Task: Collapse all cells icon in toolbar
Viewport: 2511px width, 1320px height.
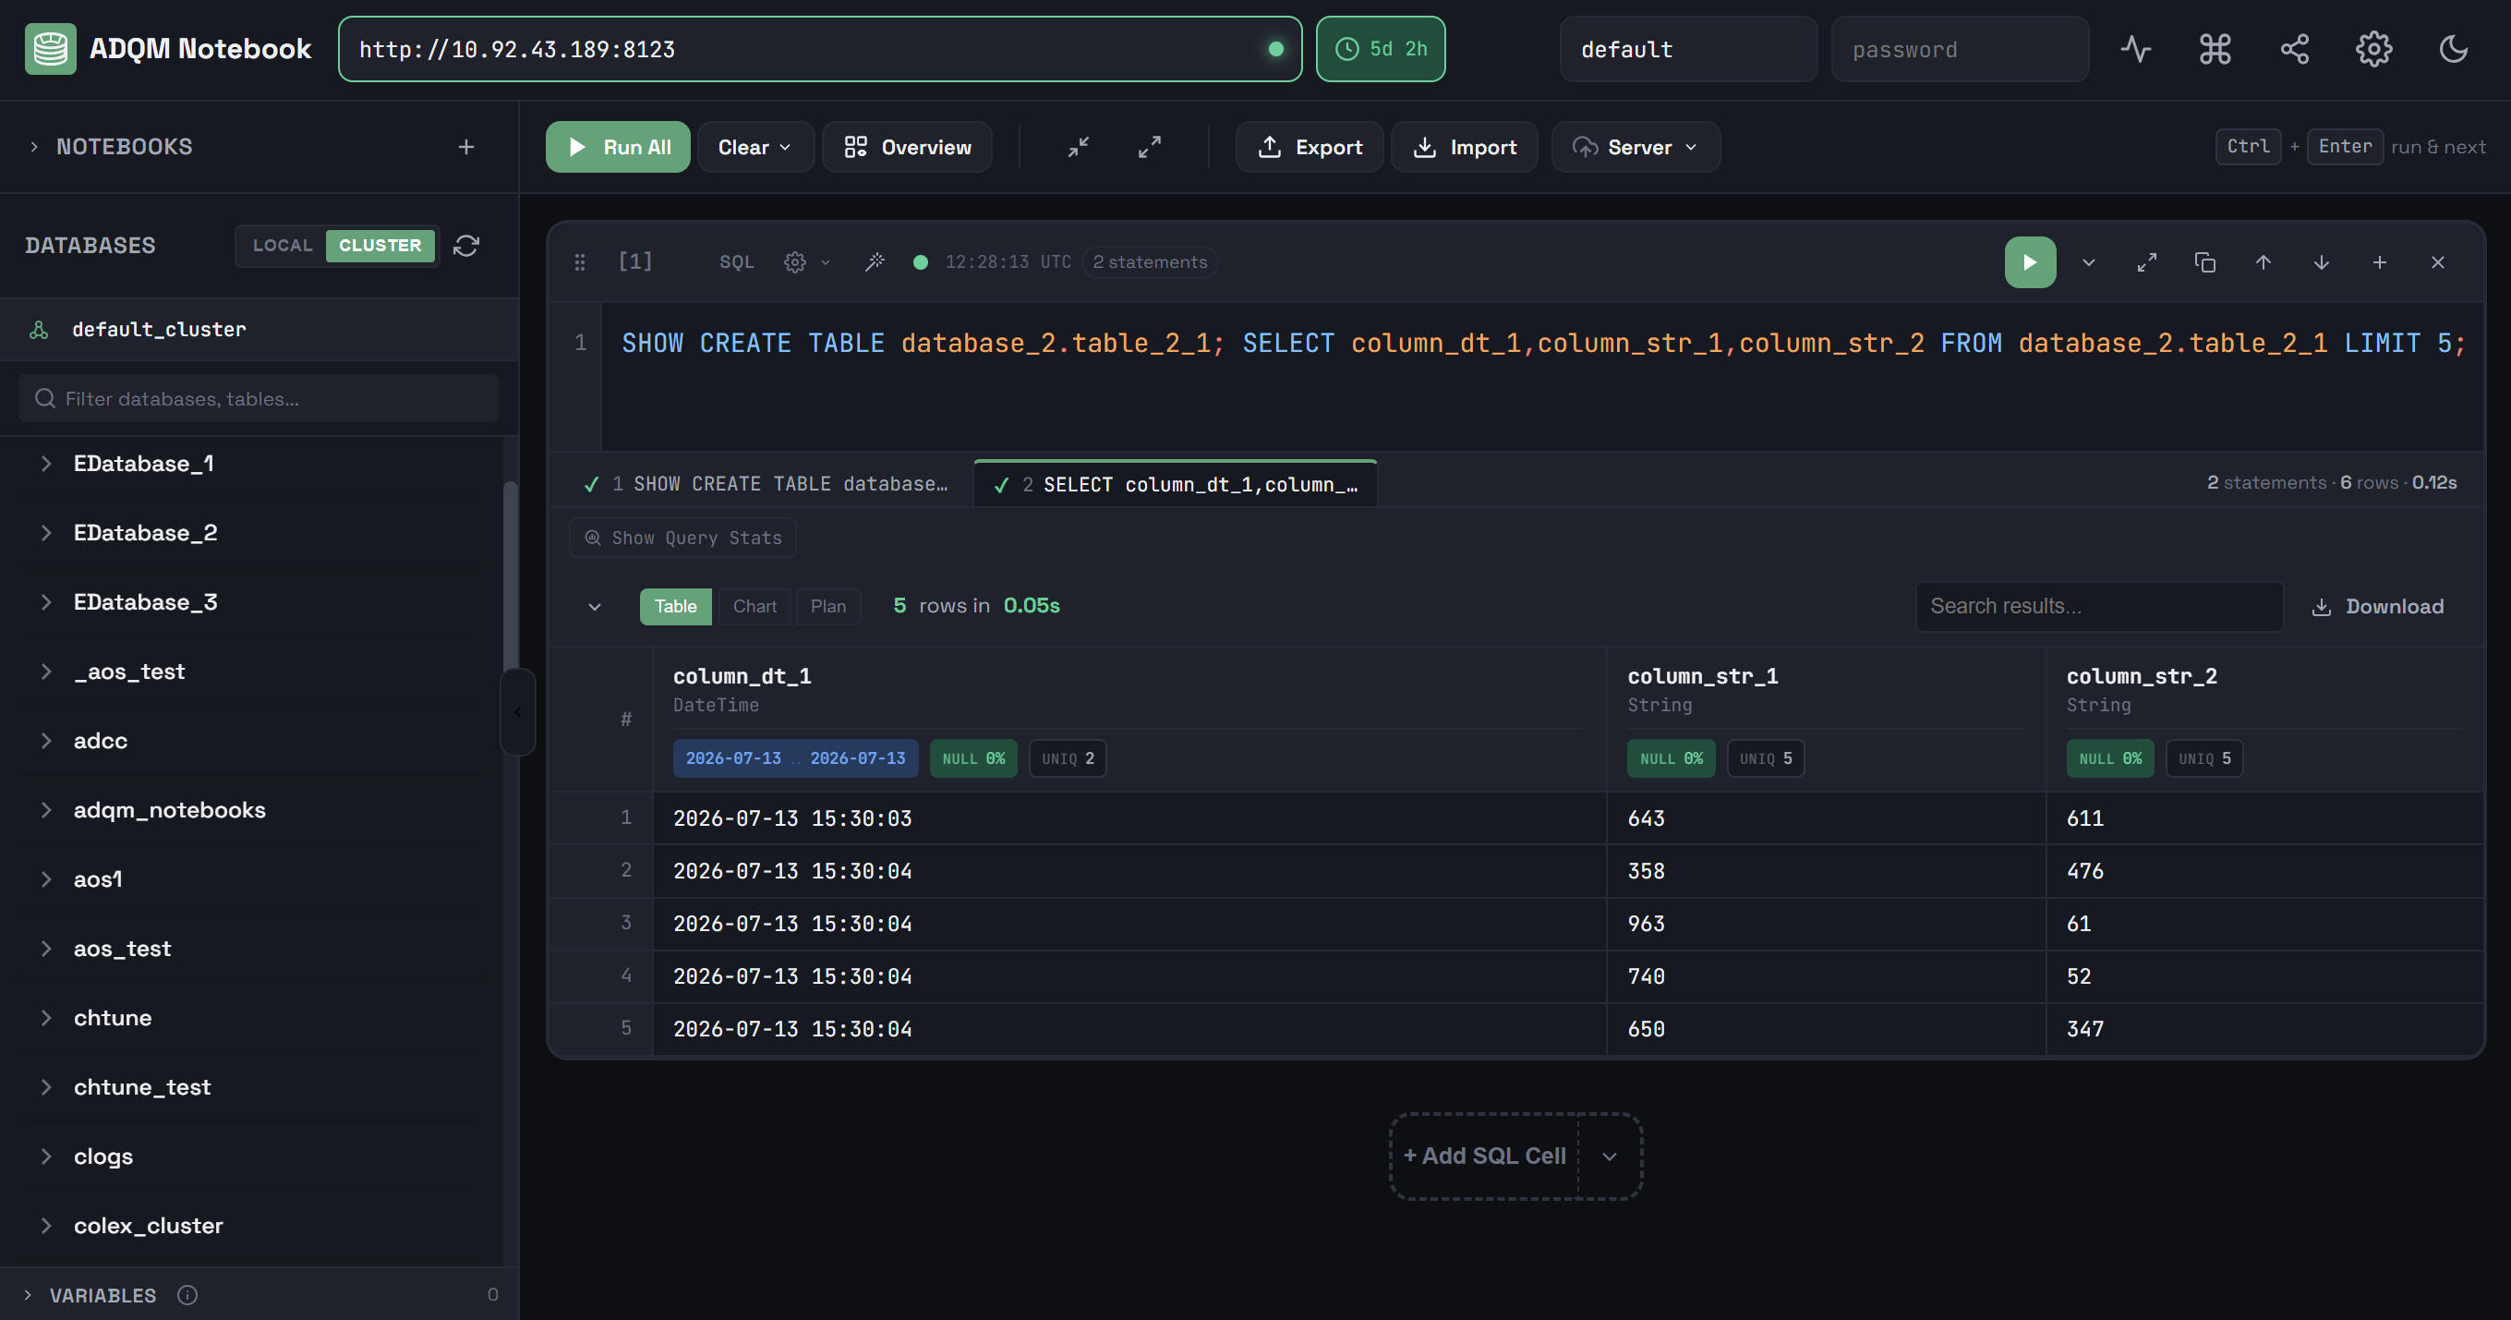Action: 1078,147
